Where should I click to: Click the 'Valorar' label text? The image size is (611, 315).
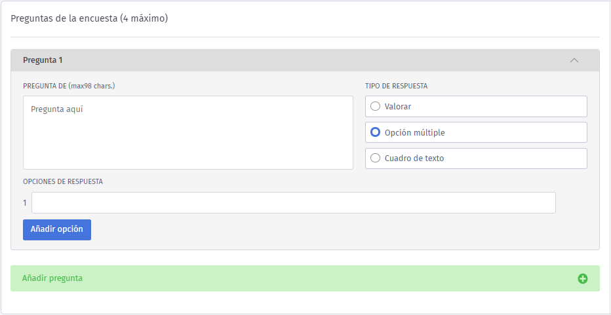pos(397,106)
